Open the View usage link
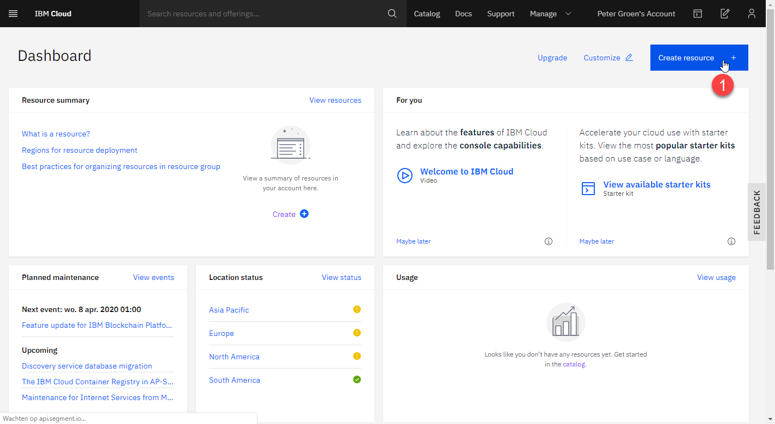The width and height of the screenshot is (775, 424). click(716, 277)
